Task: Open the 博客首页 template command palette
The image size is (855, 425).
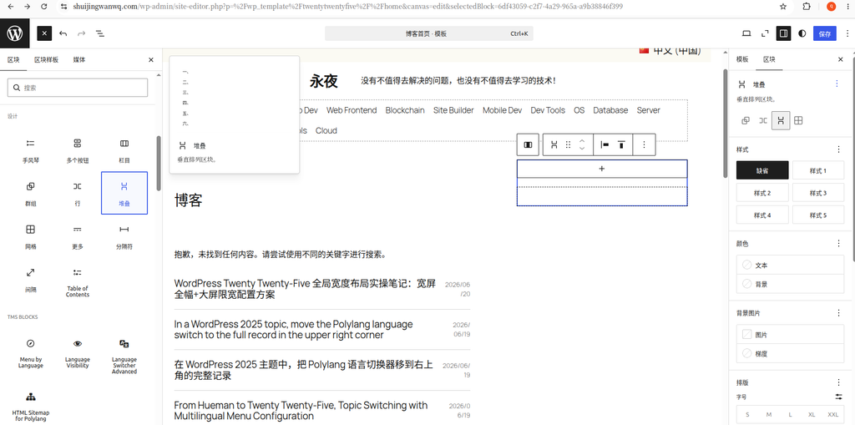Action: [428, 33]
